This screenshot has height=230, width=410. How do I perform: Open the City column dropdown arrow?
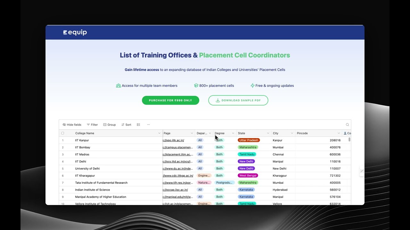tap(292, 133)
